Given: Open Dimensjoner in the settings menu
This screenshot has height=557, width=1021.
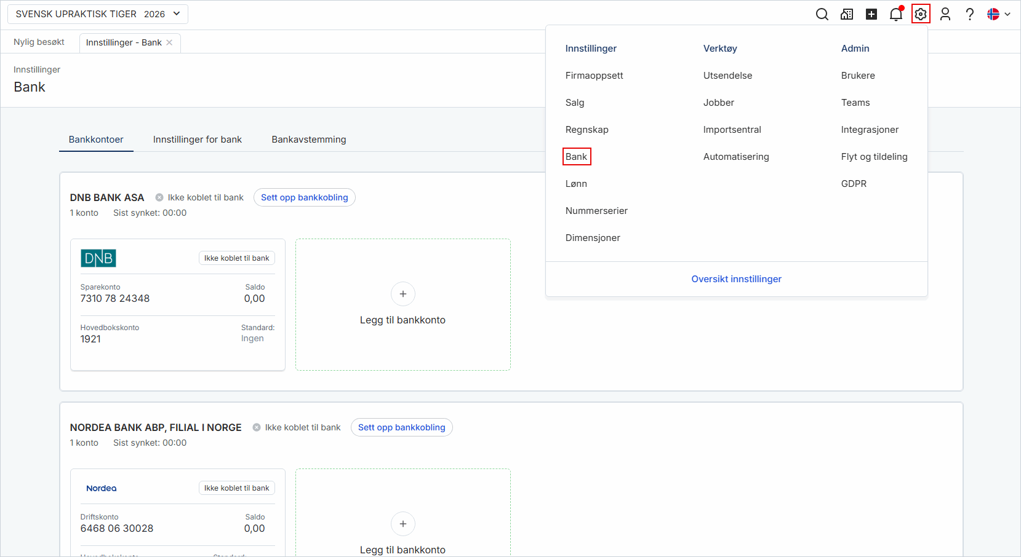Looking at the screenshot, I should click(x=593, y=238).
